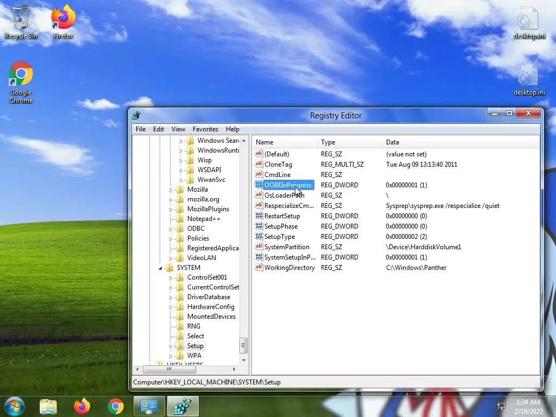Expand the mozilla.org key

(x=170, y=200)
